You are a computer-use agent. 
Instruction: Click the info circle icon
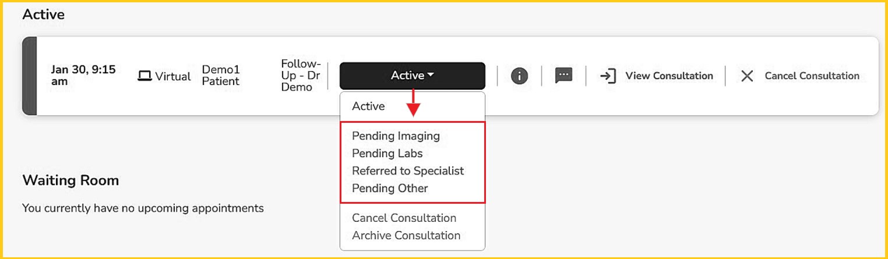click(x=519, y=76)
